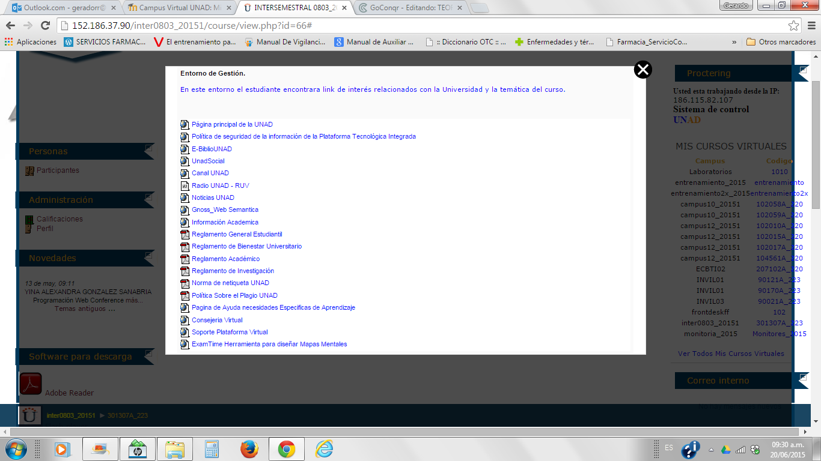Collapse the Correo interno block
Screen dimensions: 821x461
pos(803,377)
